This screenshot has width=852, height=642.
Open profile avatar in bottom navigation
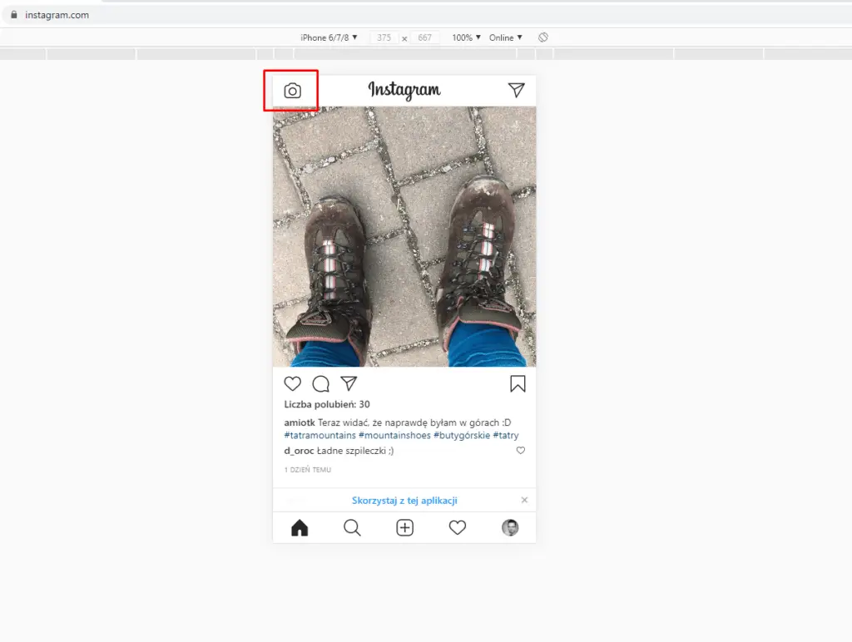coord(510,528)
